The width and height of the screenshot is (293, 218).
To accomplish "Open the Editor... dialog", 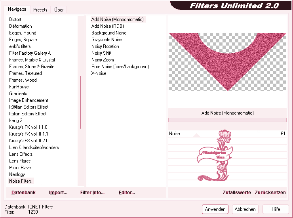I will tap(127, 193).
